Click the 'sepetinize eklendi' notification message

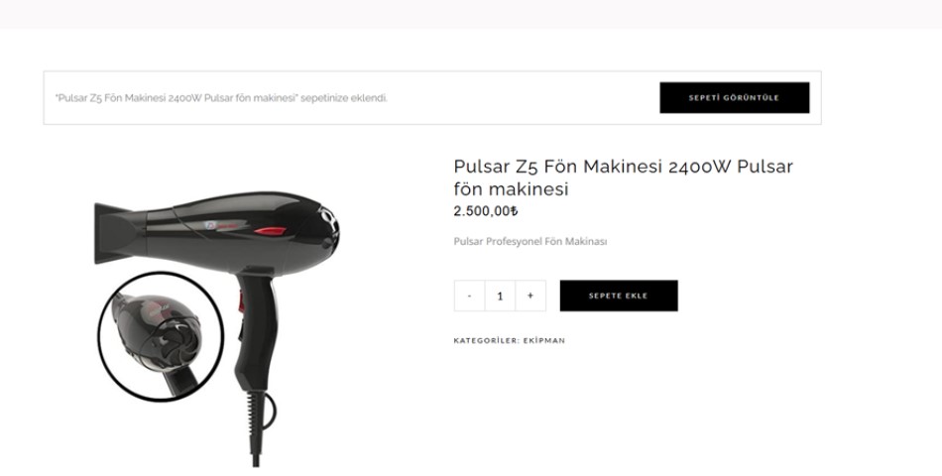[x=221, y=98]
